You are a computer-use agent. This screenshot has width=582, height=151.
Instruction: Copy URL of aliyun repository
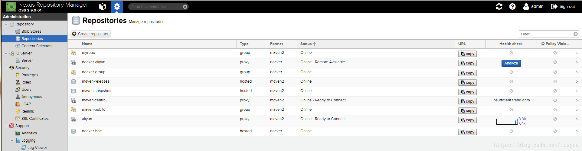[x=467, y=120]
